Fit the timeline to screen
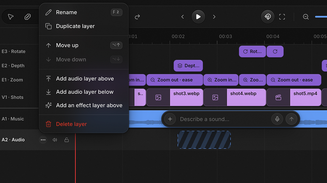 click(282, 17)
